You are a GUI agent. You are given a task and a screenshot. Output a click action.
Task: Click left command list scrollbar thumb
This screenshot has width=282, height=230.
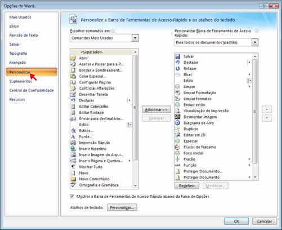pos(135,108)
